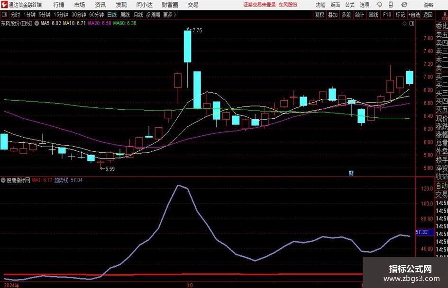Click the 东风股份(日线) chart title

[17, 23]
